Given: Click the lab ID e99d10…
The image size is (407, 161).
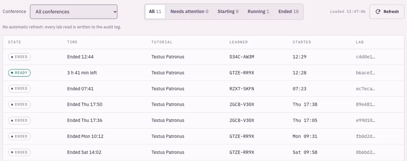Looking at the screenshot, I should [365, 121].
